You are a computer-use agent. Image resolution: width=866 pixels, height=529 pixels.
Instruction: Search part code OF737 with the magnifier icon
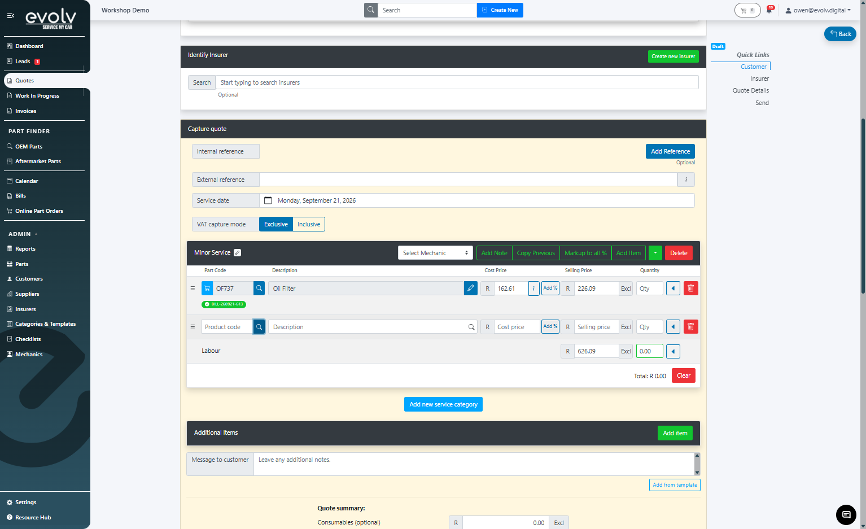(x=259, y=288)
